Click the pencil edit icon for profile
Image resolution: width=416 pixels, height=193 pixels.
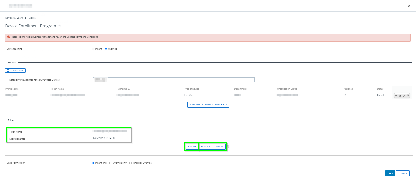point(404,96)
